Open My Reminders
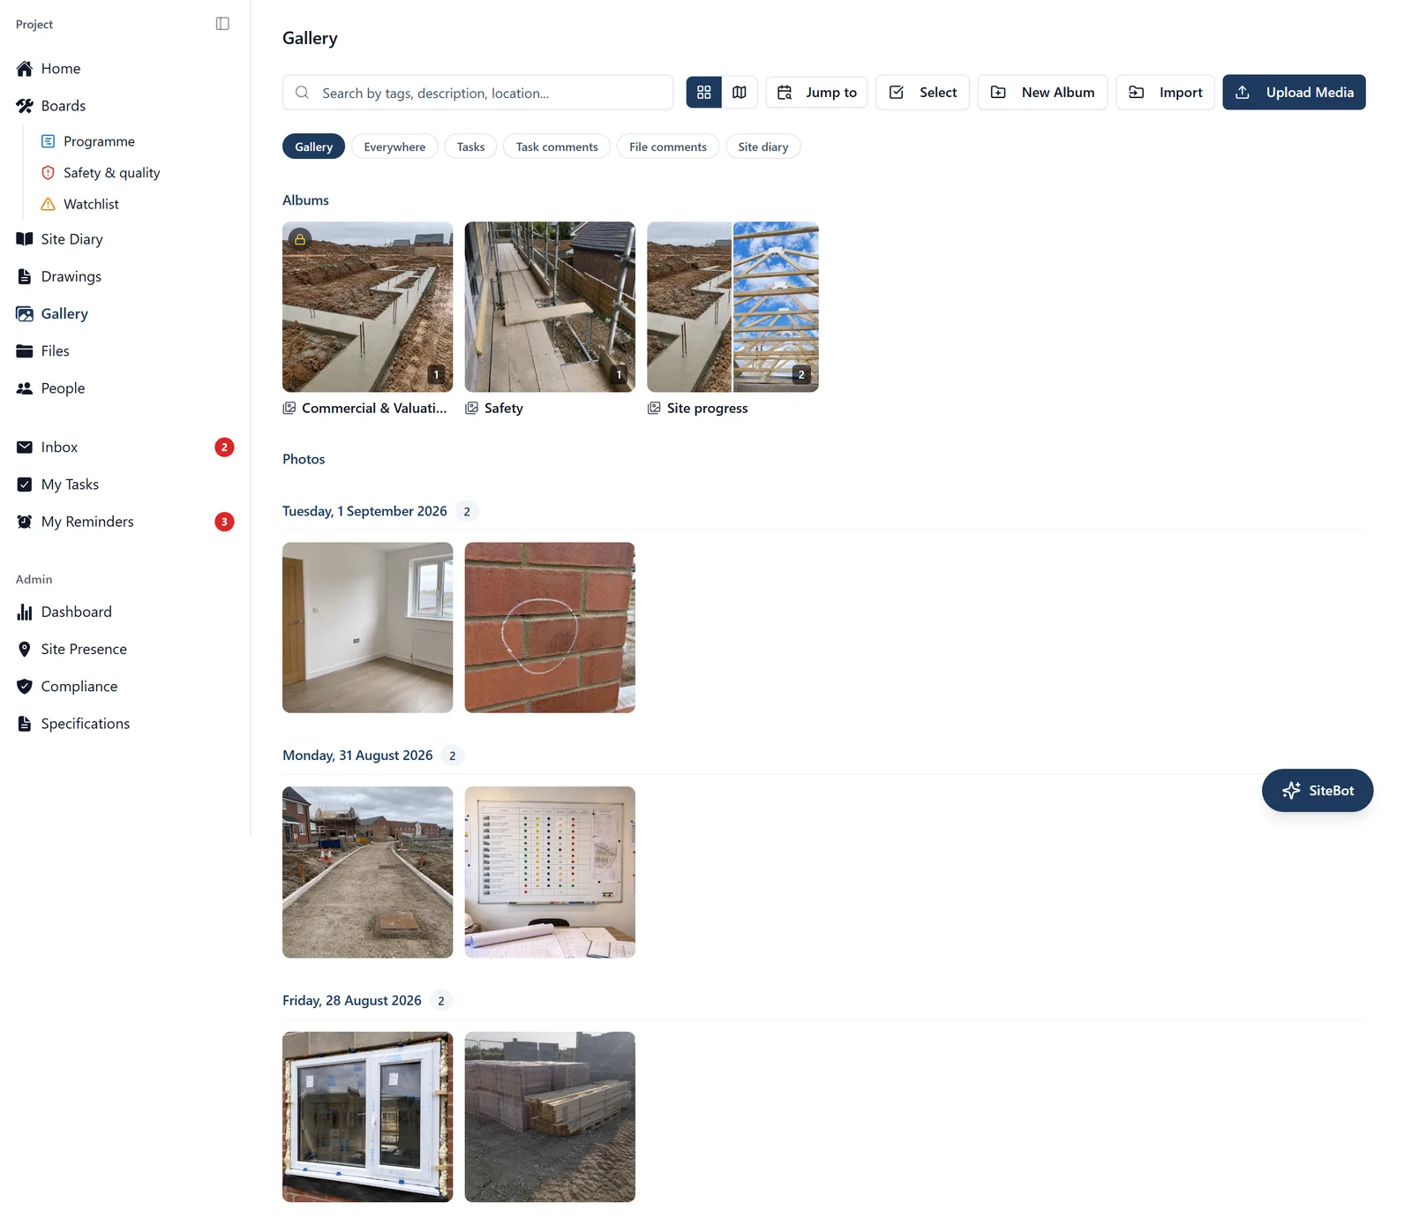 124,522
